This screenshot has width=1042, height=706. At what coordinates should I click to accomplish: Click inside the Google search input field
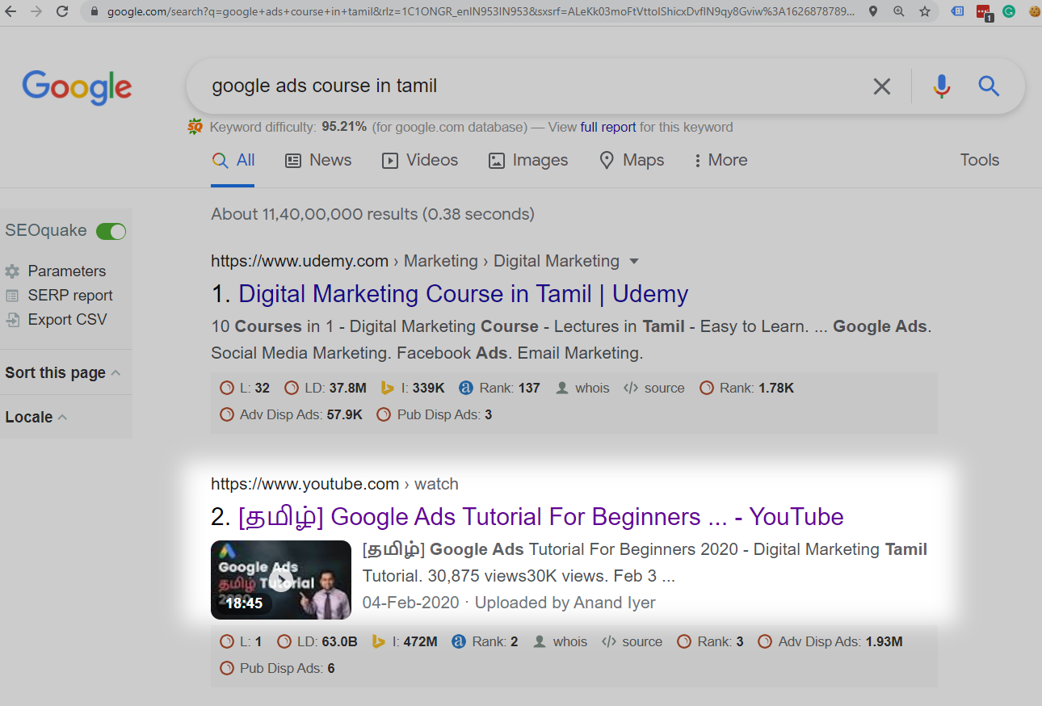(x=525, y=86)
